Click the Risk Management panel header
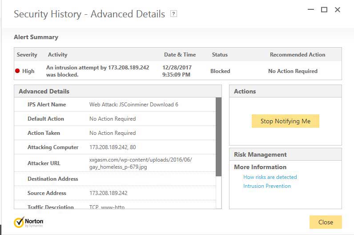This screenshot has width=354, height=235. point(286,154)
